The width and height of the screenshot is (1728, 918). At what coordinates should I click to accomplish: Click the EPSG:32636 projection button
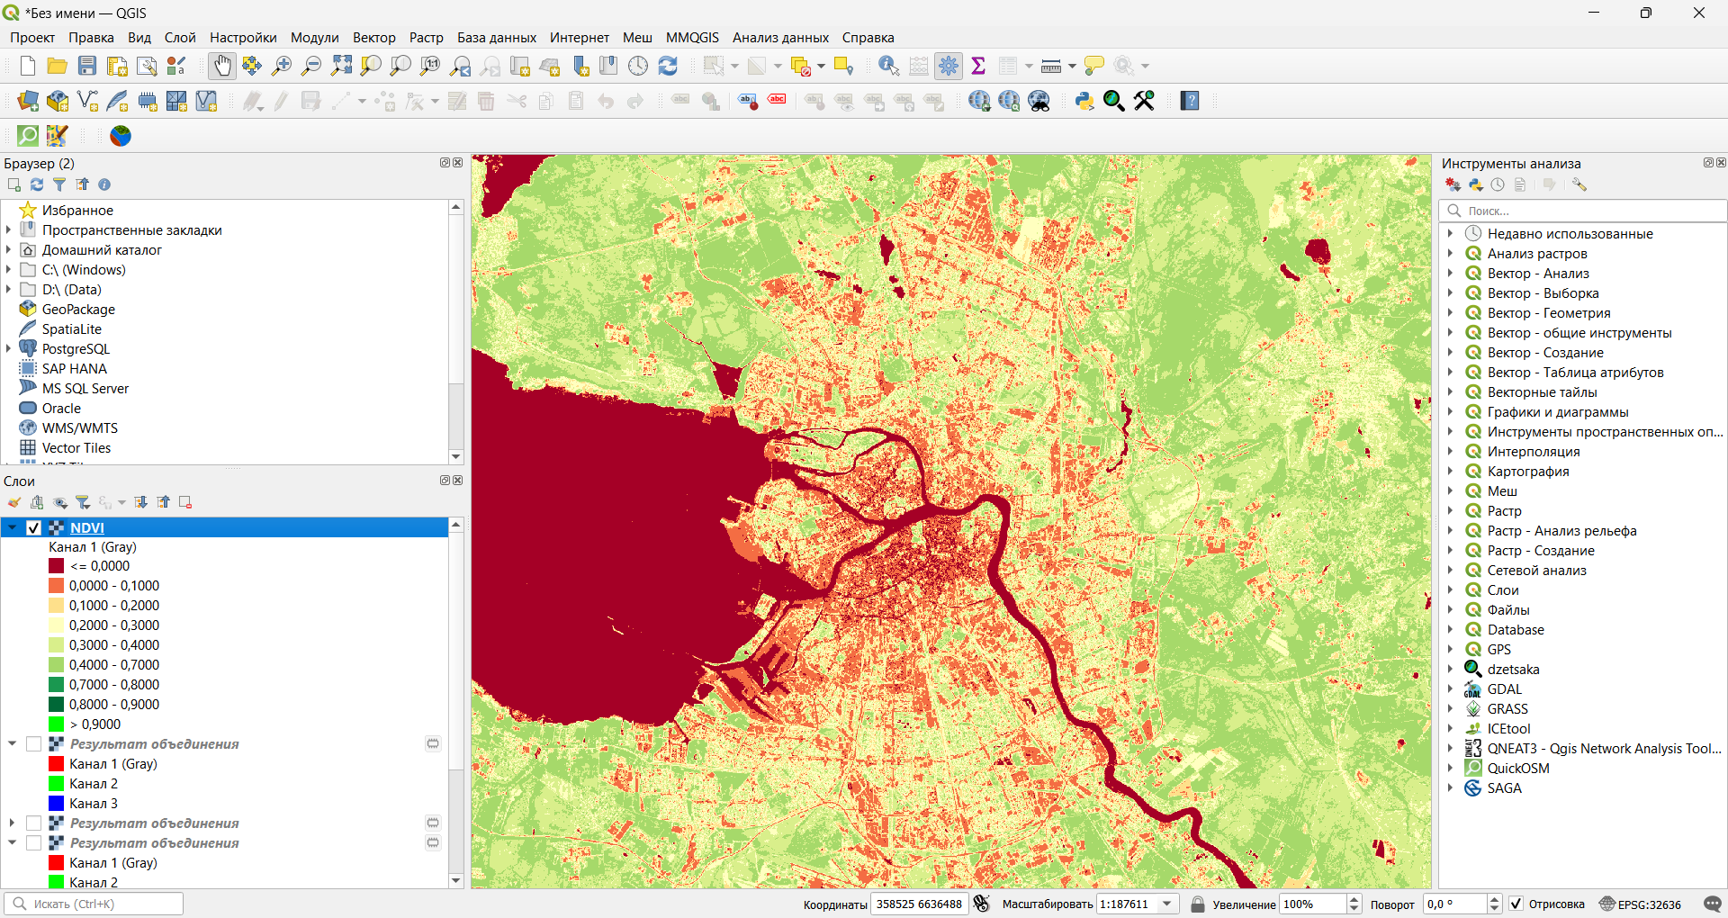tap(1640, 904)
